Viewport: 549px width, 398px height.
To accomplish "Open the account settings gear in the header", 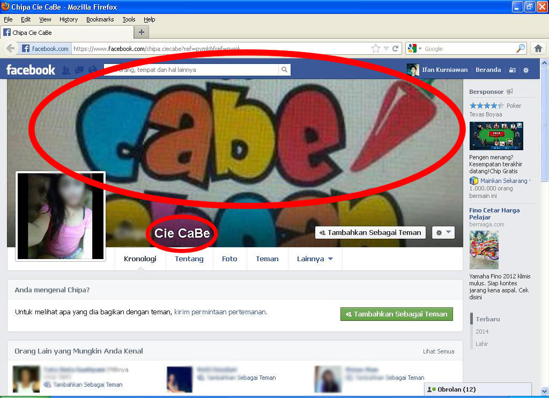I will click(x=526, y=70).
